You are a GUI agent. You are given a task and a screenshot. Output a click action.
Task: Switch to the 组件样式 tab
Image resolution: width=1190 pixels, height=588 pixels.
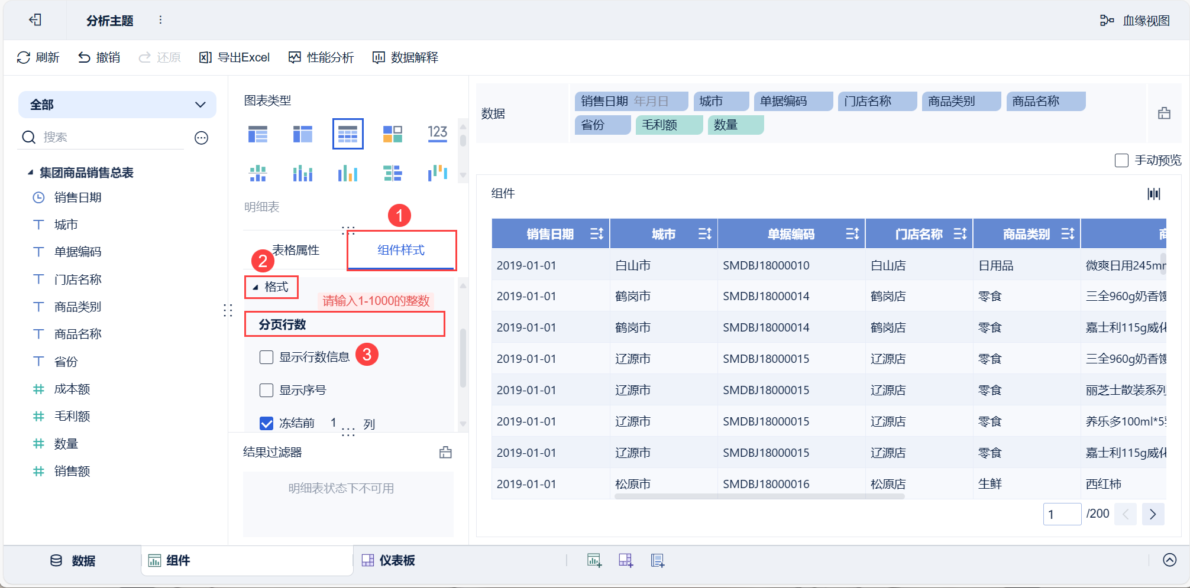401,250
